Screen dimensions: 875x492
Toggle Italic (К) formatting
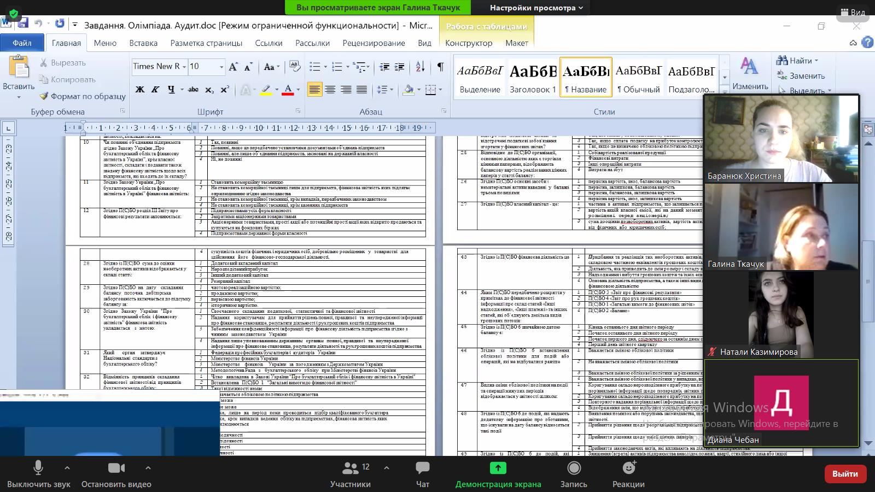coord(155,89)
